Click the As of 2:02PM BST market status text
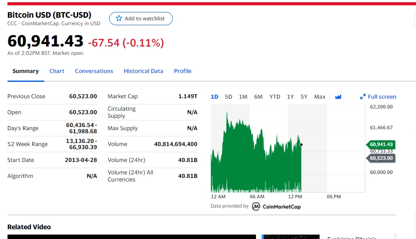The width and height of the screenshot is (416, 239). (x=46, y=53)
